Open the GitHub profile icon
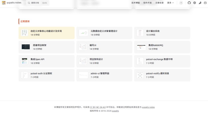 (189, 3)
